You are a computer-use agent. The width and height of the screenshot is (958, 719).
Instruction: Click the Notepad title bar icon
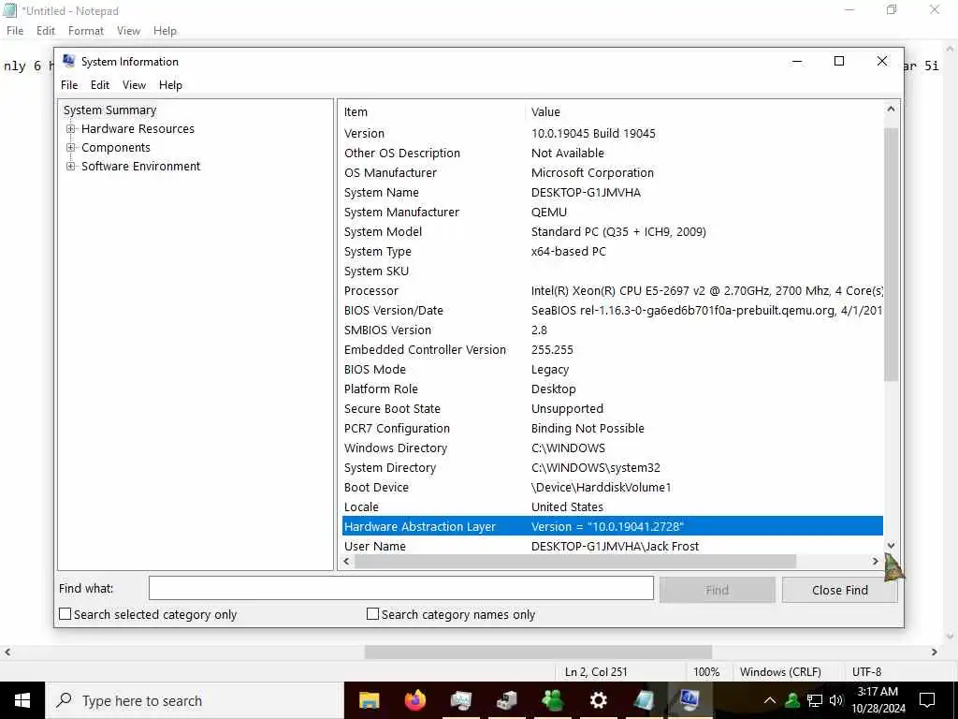pyautogui.click(x=9, y=10)
